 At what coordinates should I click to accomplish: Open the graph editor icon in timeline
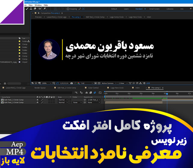click(x=100, y=93)
